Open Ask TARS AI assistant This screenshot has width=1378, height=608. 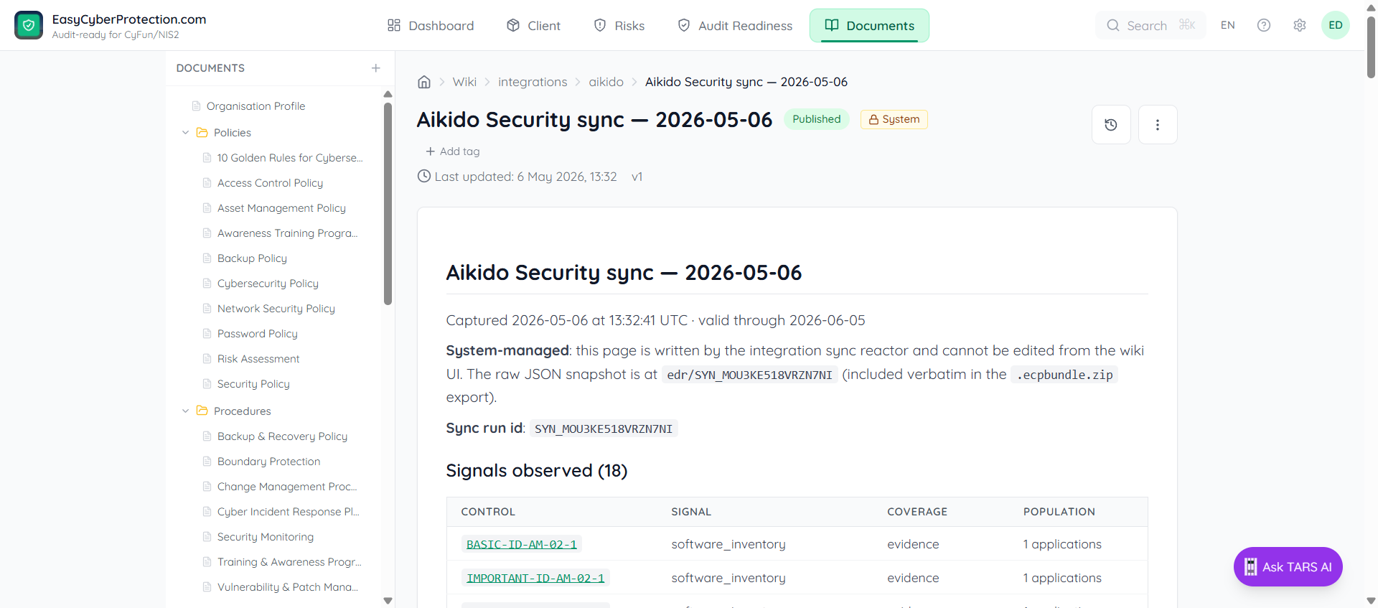(1288, 567)
